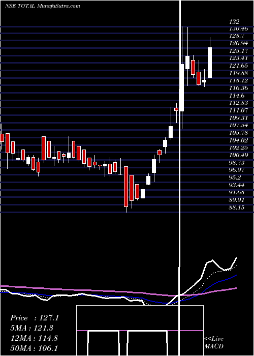The width and height of the screenshot is (254, 356).
Task: Select the 102.25 price axis label
Action: 238,148
